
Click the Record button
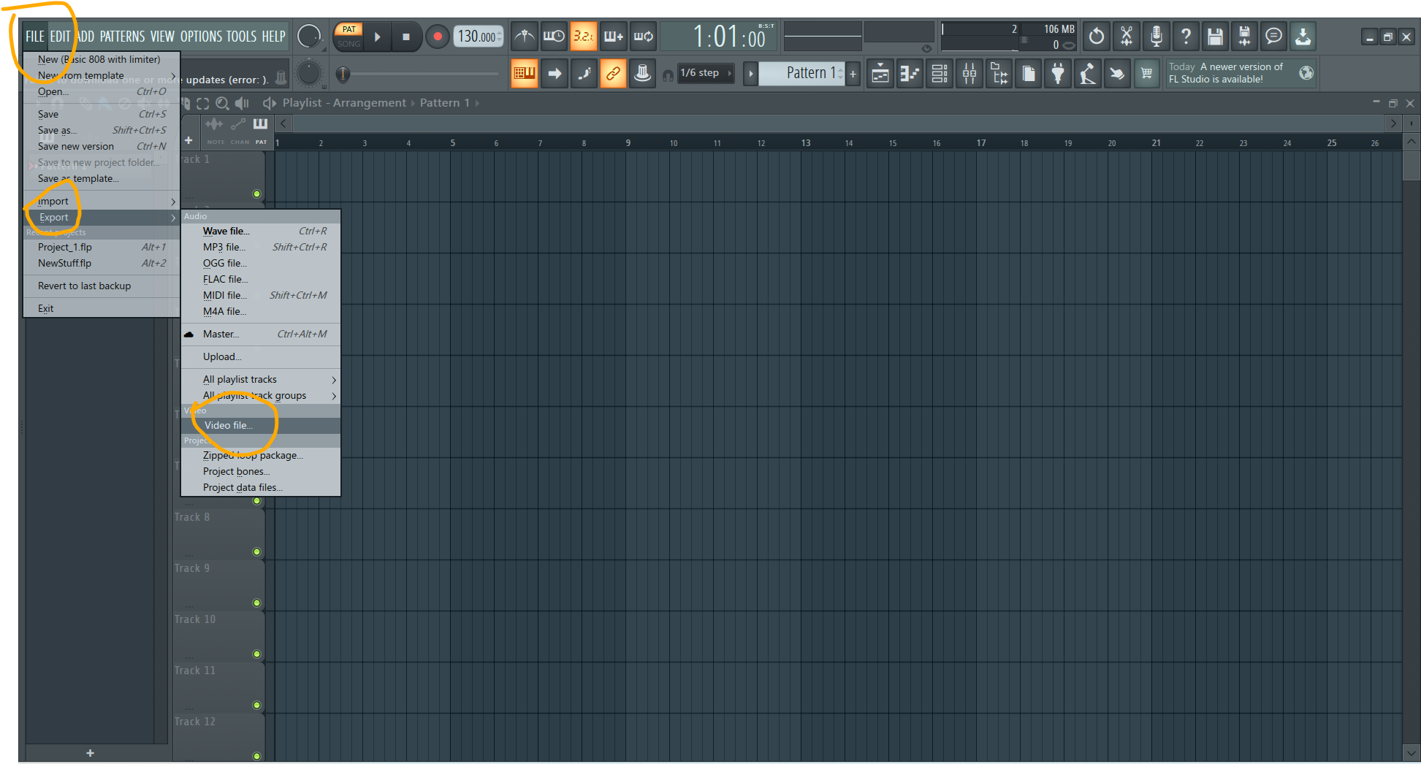[437, 37]
